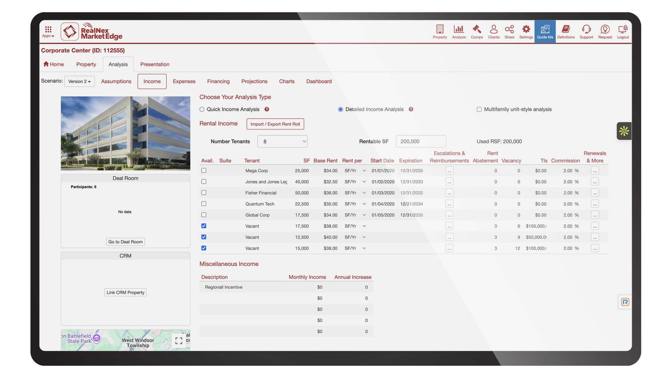Screen dimensions: 672x378
Task: Go to the Home tab
Action: (x=54, y=64)
